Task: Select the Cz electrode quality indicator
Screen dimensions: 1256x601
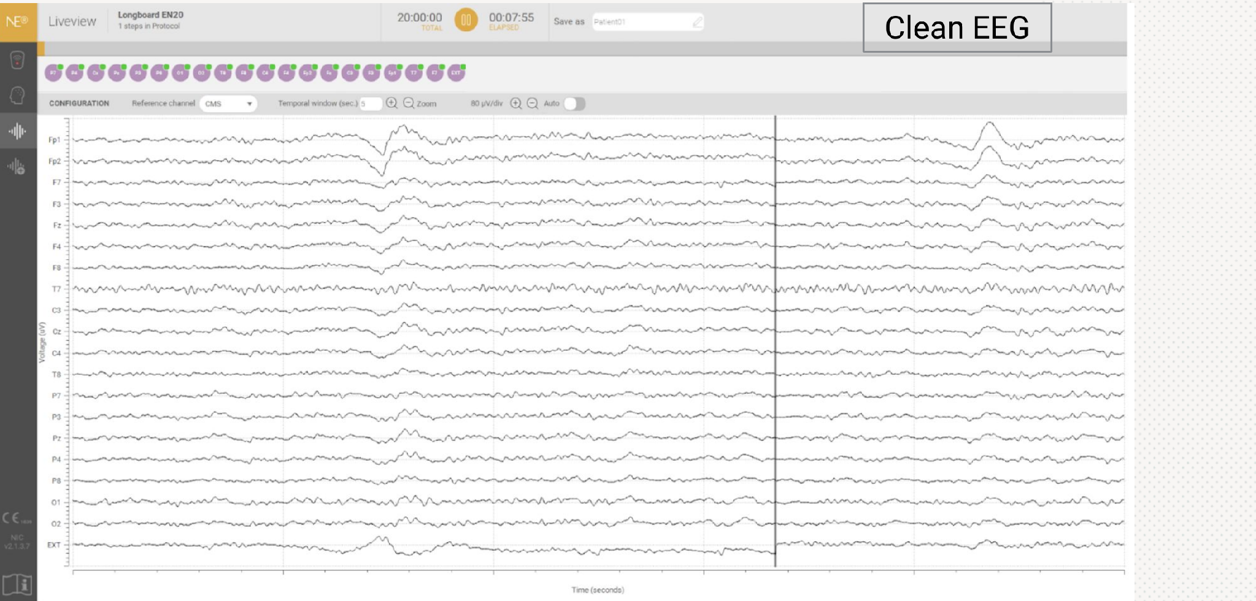Action: click(96, 73)
